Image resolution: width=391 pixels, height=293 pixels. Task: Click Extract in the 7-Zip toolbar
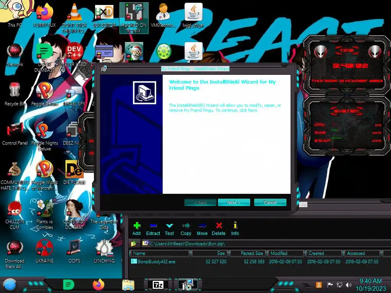153,229
